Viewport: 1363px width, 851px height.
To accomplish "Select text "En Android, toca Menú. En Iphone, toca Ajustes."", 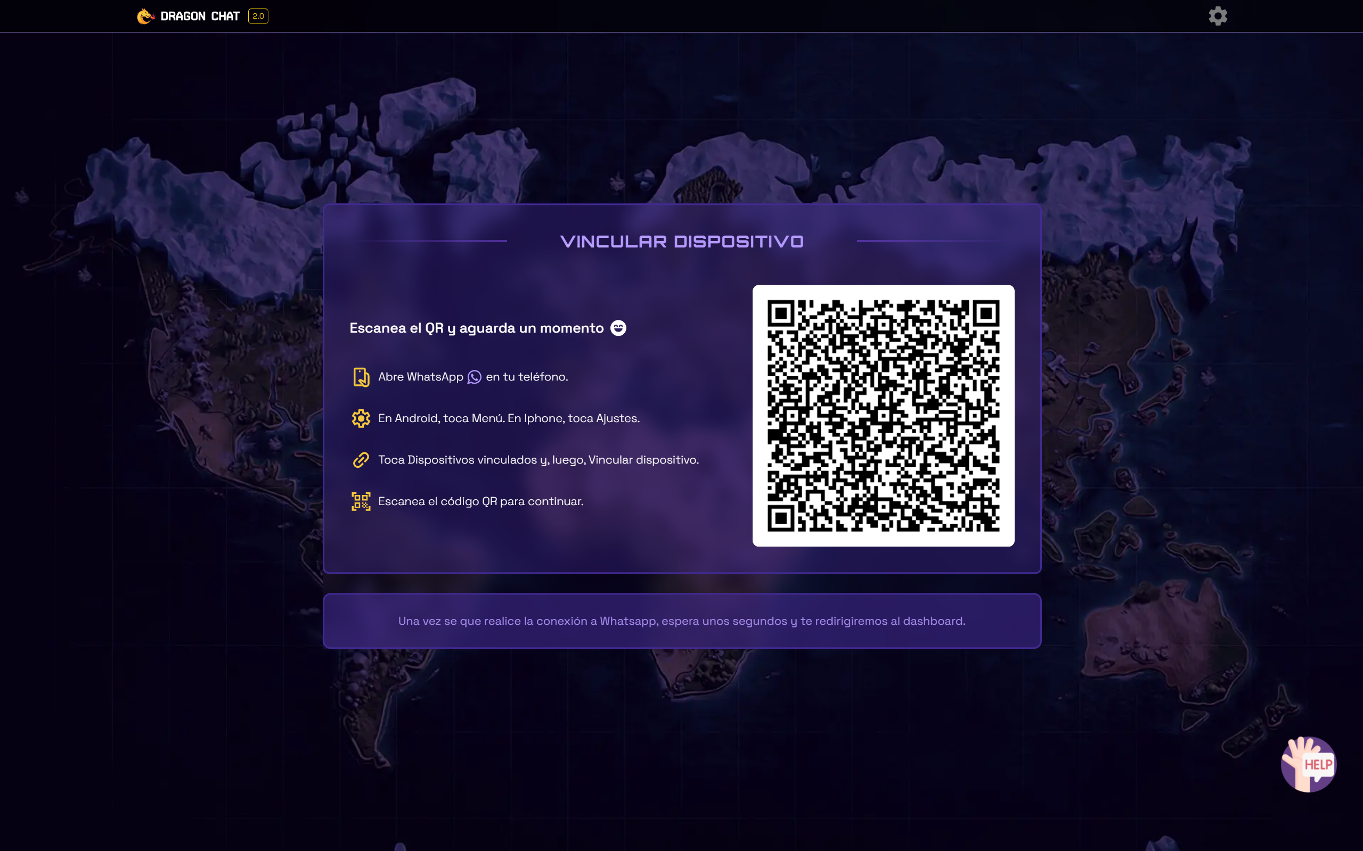I will pos(509,418).
